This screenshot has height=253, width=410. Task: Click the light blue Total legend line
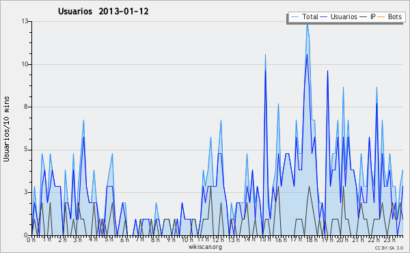295,17
